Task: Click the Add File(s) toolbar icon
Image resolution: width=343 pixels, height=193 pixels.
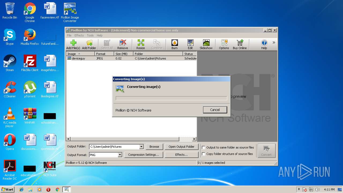Action: [x=73, y=44]
